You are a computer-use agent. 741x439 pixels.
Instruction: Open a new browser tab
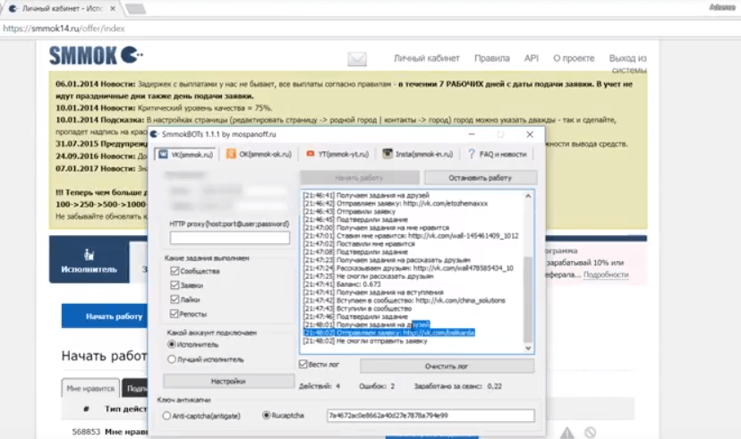(136, 9)
